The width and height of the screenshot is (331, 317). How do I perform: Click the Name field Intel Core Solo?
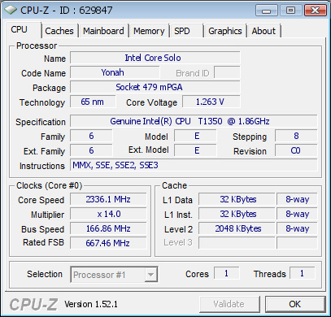pos(155,58)
